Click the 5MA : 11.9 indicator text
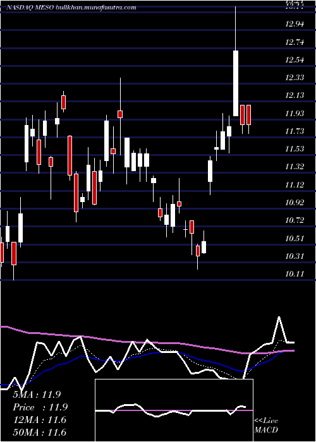Viewport: 316px width, 442px height. (x=37, y=395)
